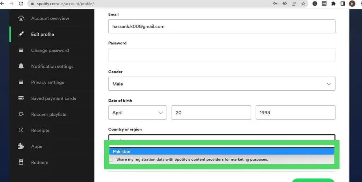
Task: Click the lock icon beside Privacy settings
Action: click(21, 82)
